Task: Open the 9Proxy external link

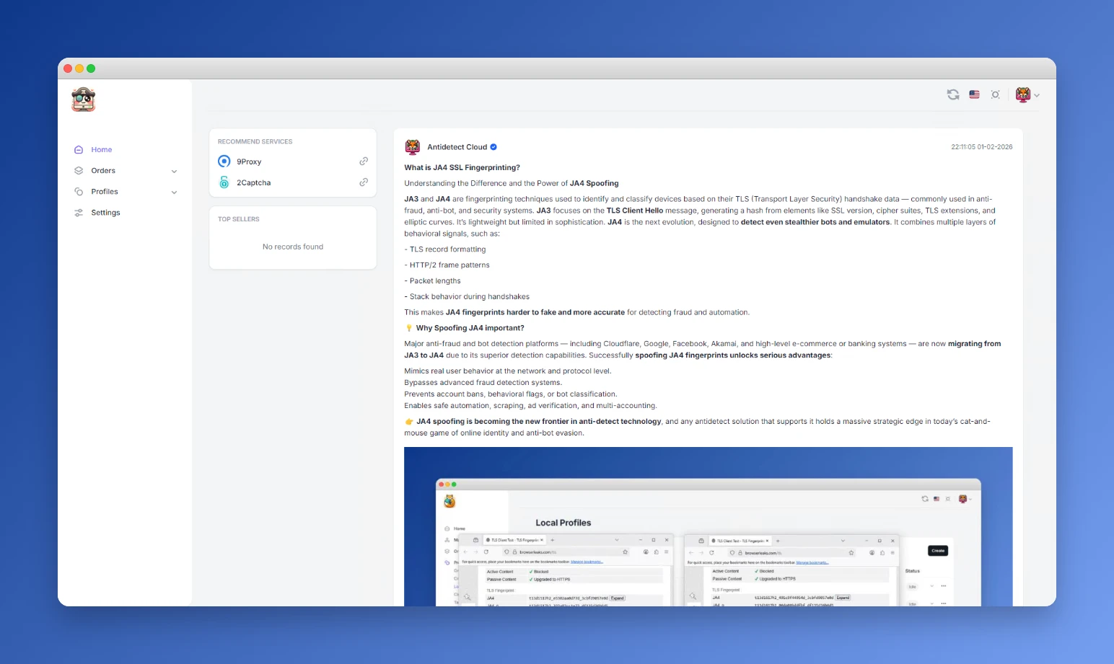Action: (364, 161)
